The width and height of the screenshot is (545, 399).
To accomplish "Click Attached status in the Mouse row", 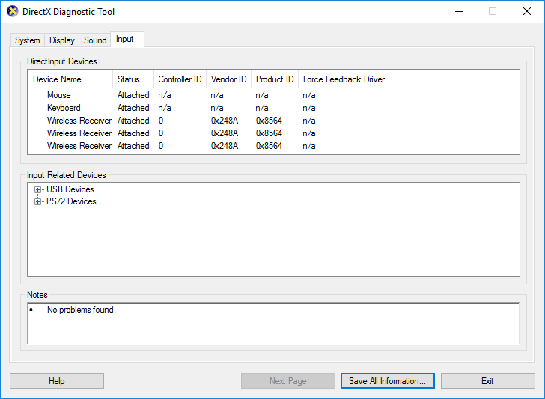I will (x=133, y=95).
